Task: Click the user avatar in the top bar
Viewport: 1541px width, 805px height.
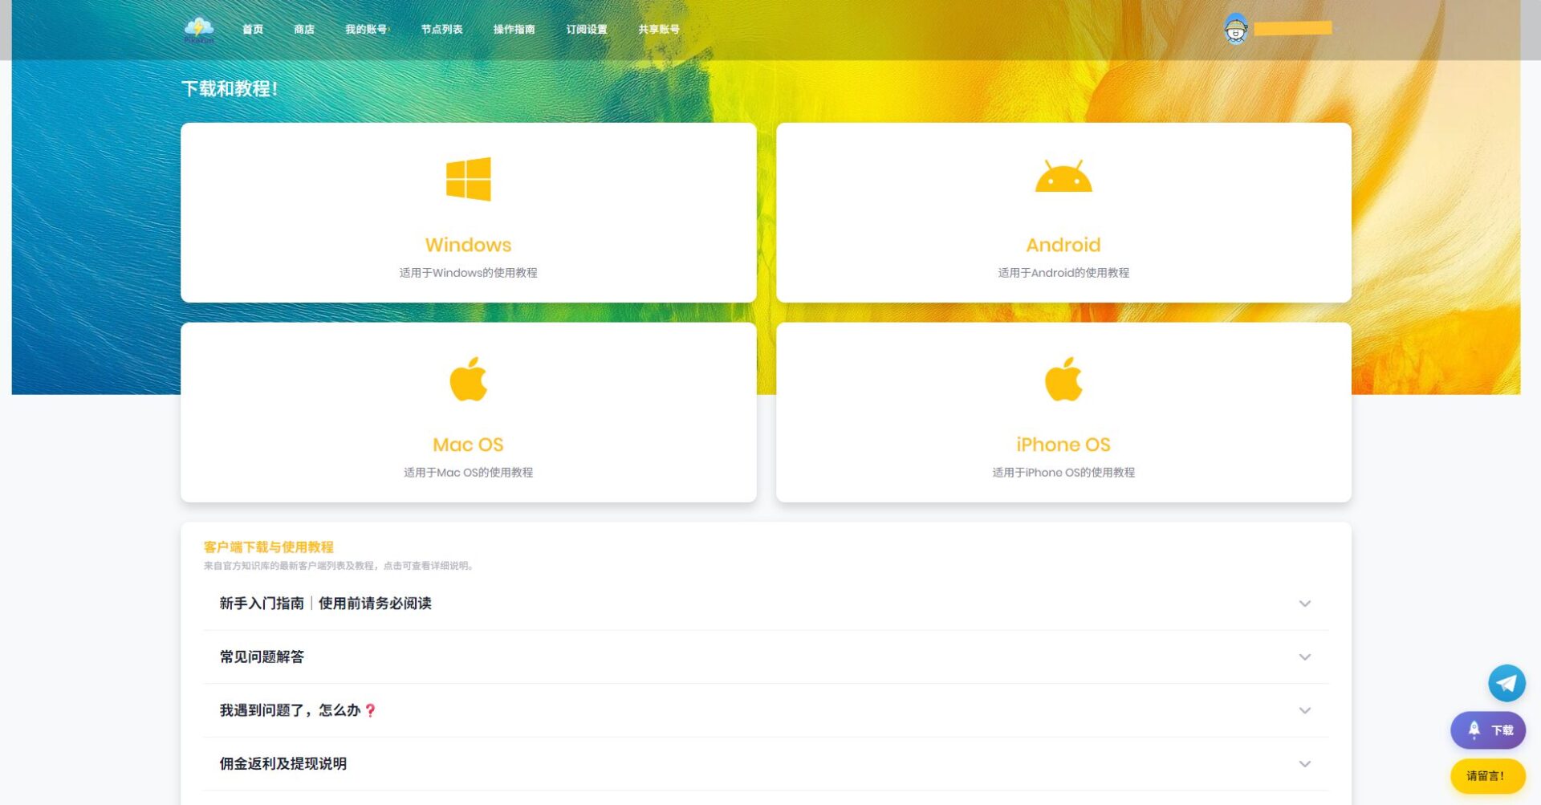Action: tap(1237, 30)
